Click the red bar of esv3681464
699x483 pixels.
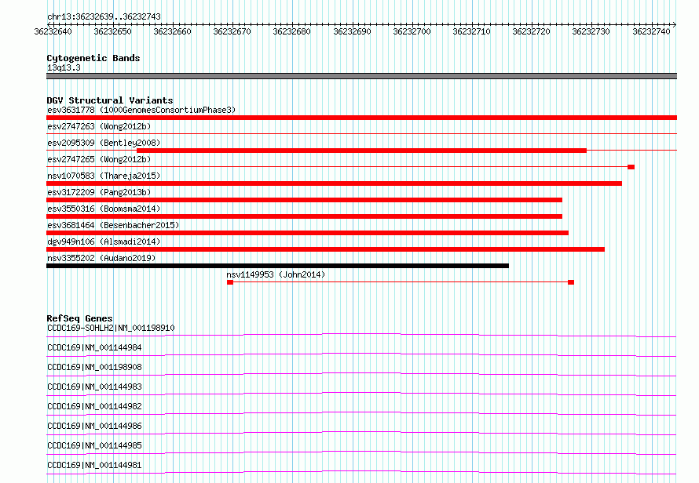point(307,233)
